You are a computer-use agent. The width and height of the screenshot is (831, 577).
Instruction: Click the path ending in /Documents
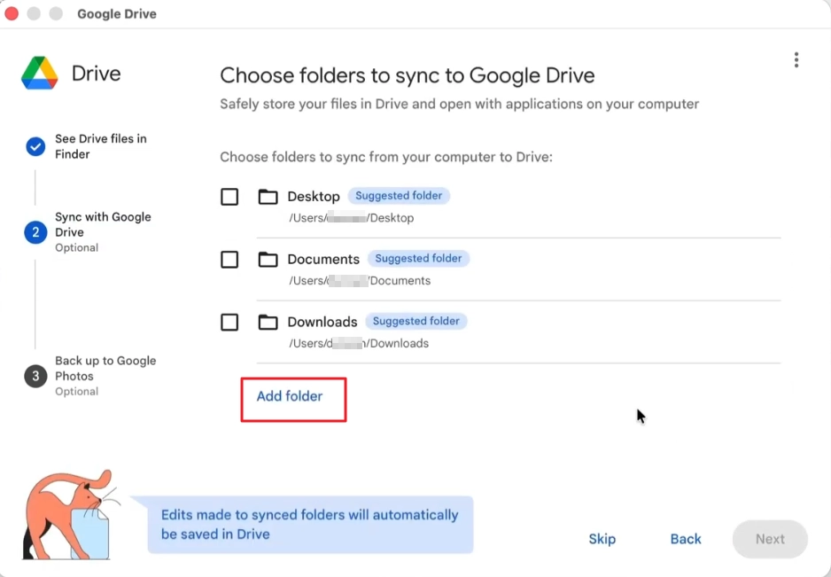[360, 281]
